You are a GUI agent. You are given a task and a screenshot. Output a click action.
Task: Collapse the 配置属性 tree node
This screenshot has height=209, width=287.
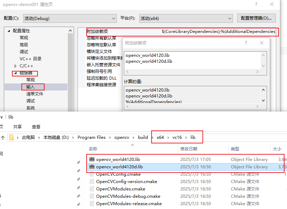click(x=9, y=31)
